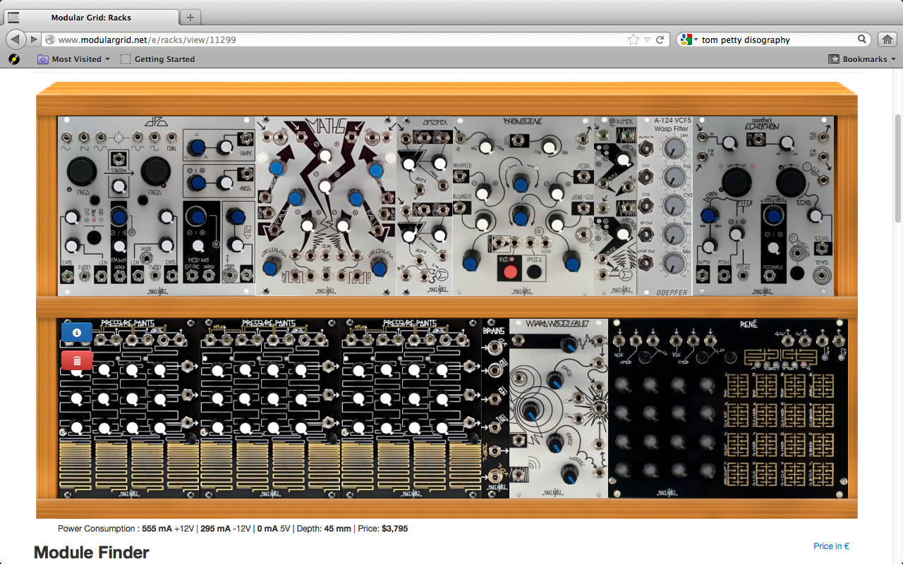The height and width of the screenshot is (564, 903).
Task: Bookmark this page with the star icon
Action: [x=634, y=40]
